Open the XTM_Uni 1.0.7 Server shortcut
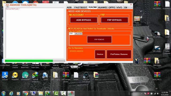 pos(86,77)
